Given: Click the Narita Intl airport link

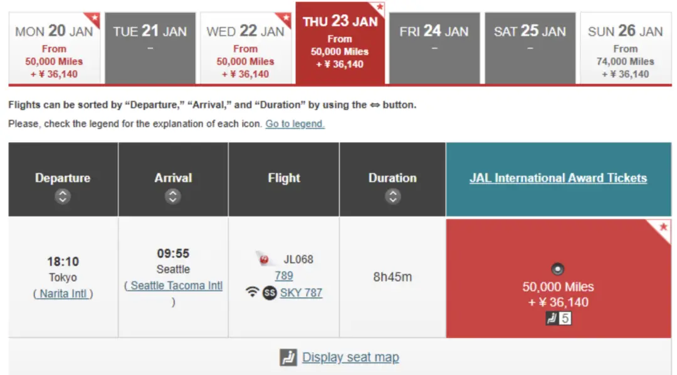Looking at the screenshot, I should (x=63, y=293).
